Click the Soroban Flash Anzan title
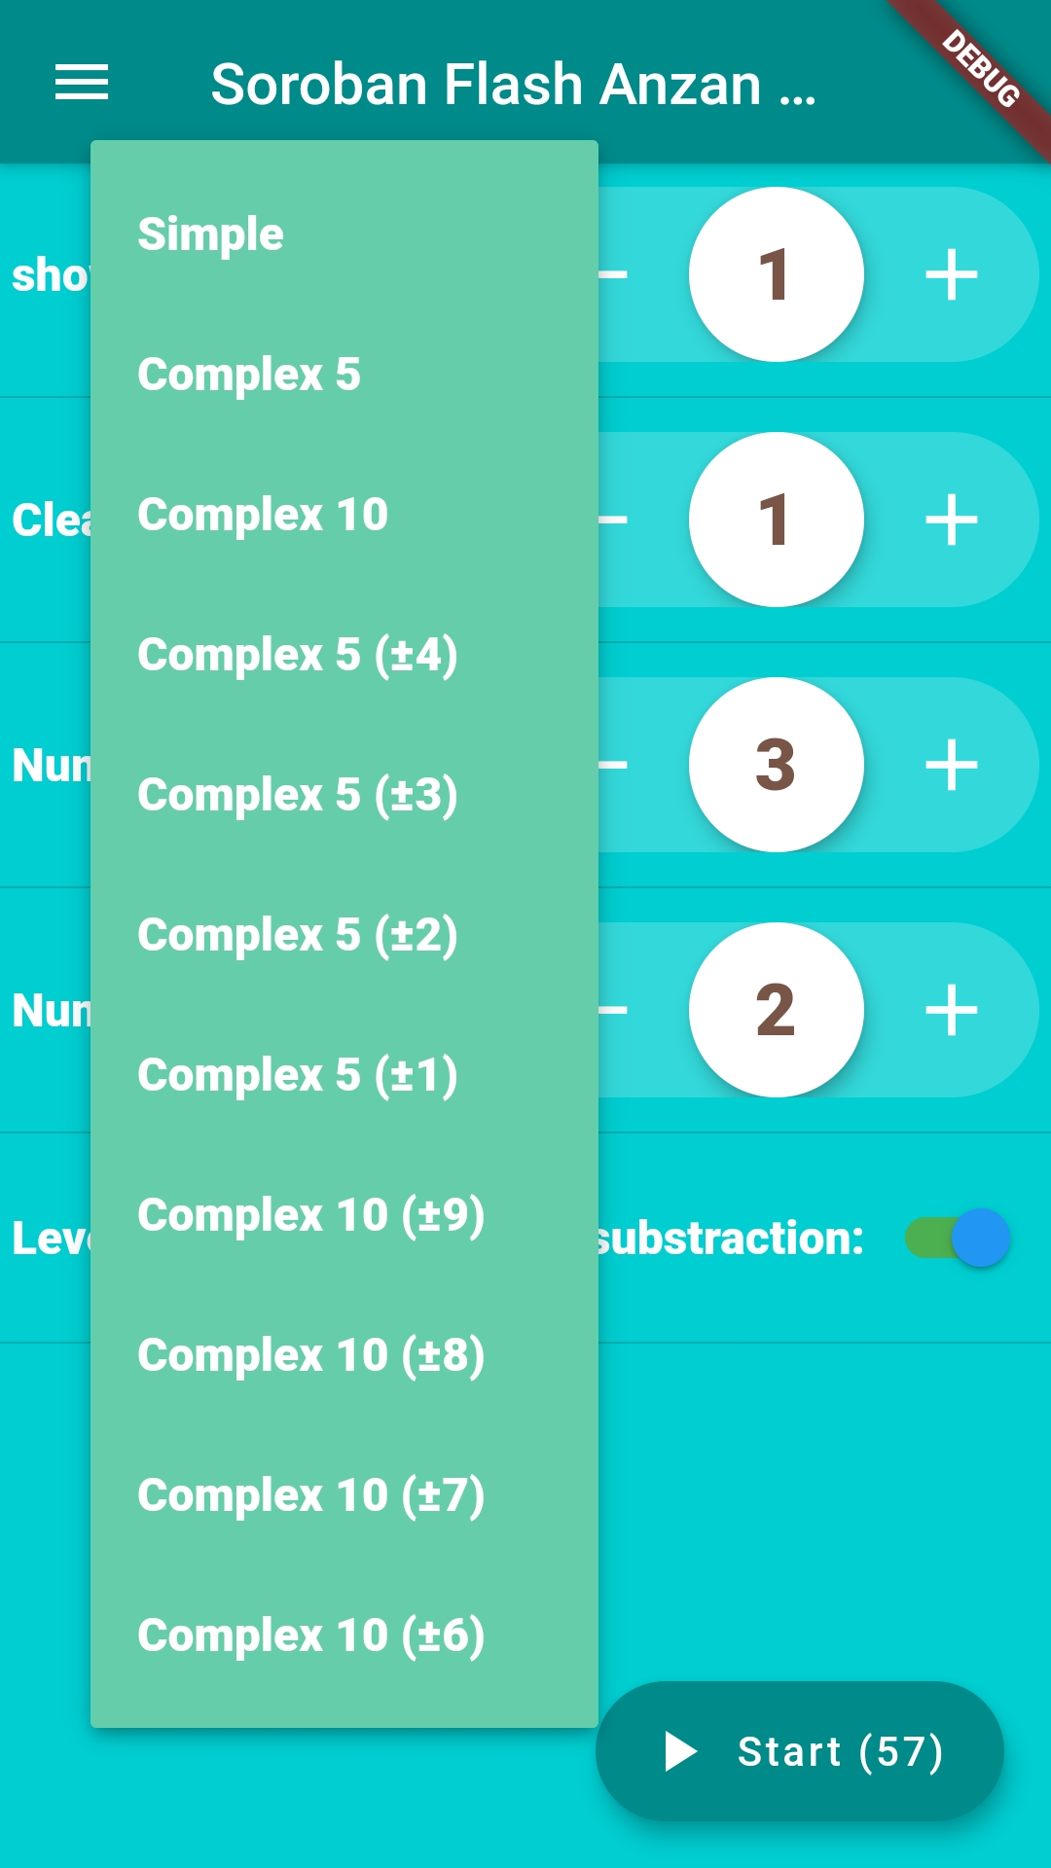The width and height of the screenshot is (1051, 1868). [x=513, y=85]
